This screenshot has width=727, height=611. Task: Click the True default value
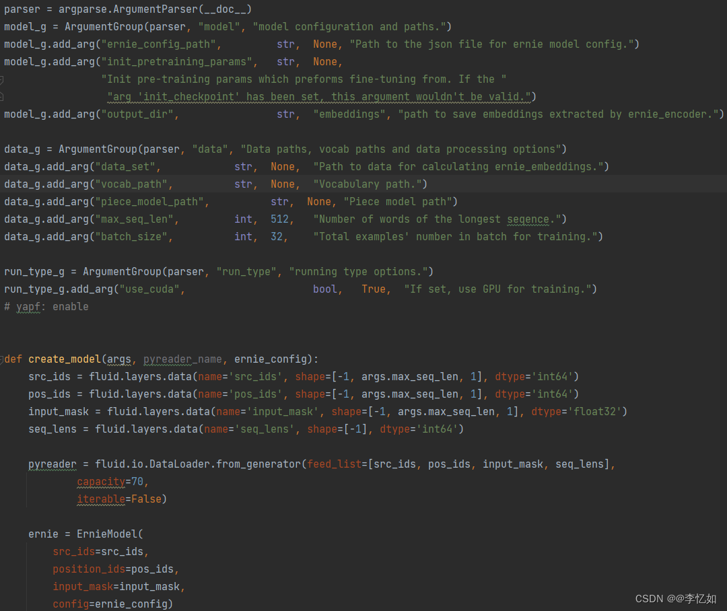(x=373, y=289)
